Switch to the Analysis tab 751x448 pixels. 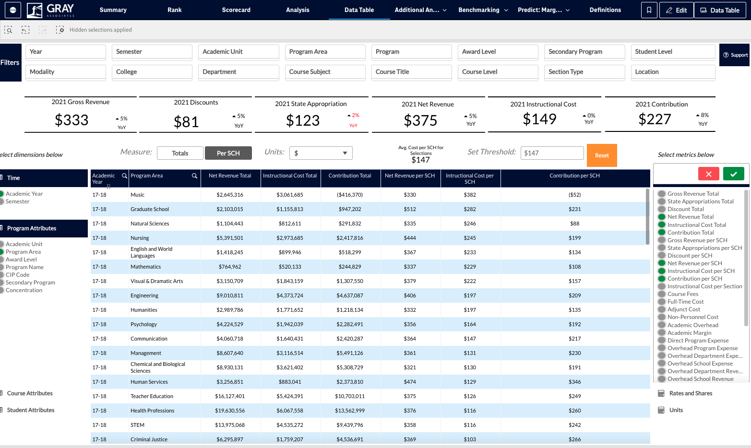coord(298,10)
